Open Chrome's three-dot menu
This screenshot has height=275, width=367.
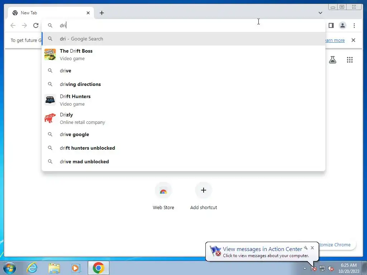point(354,25)
